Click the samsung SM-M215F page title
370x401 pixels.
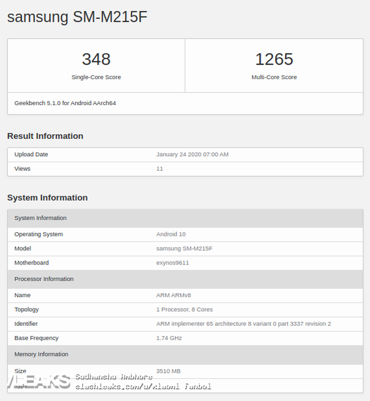click(77, 17)
